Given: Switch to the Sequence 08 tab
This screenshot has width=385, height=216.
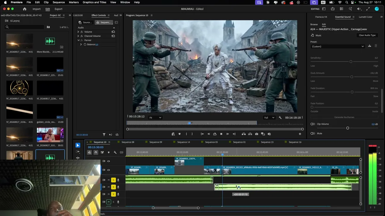Looking at the screenshot, I should point(128,142).
